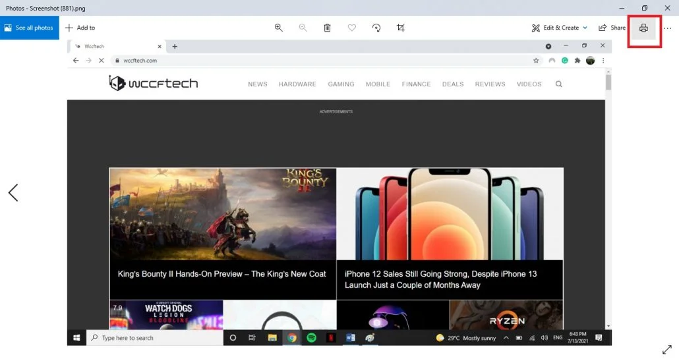Viewport: 679px width, 361px height.
Task: Open a new Chrome tab with plus icon
Action: point(175,46)
